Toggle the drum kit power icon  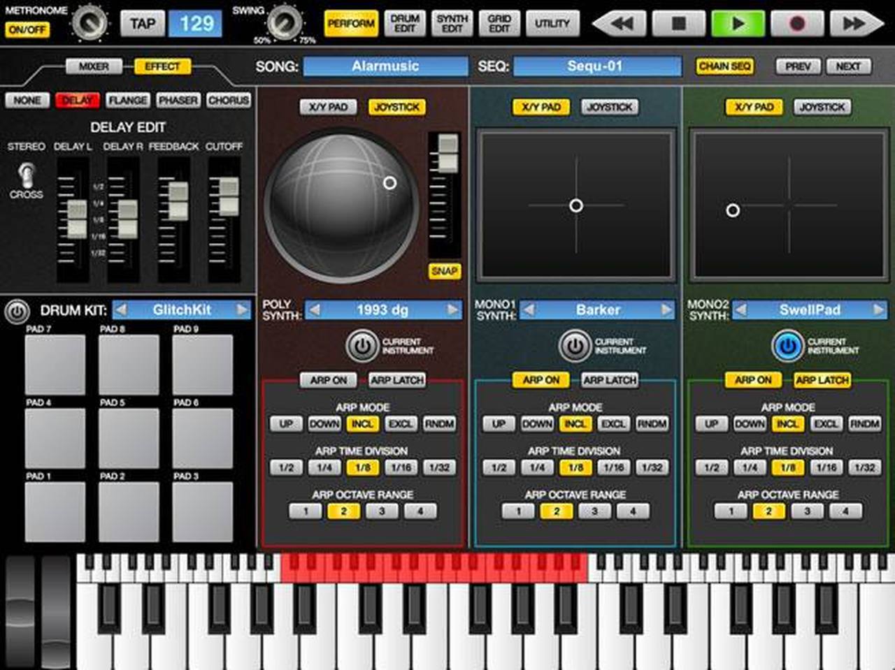(17, 311)
